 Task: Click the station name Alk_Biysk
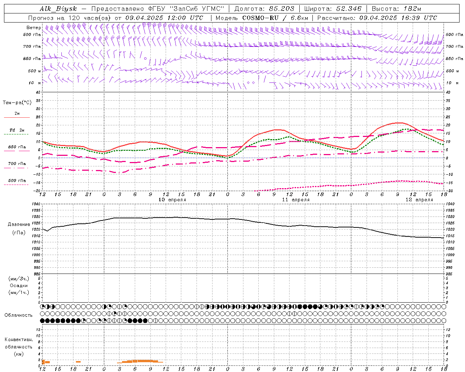(58, 9)
